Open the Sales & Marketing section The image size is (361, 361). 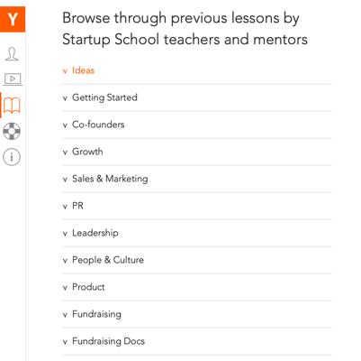coord(110,179)
